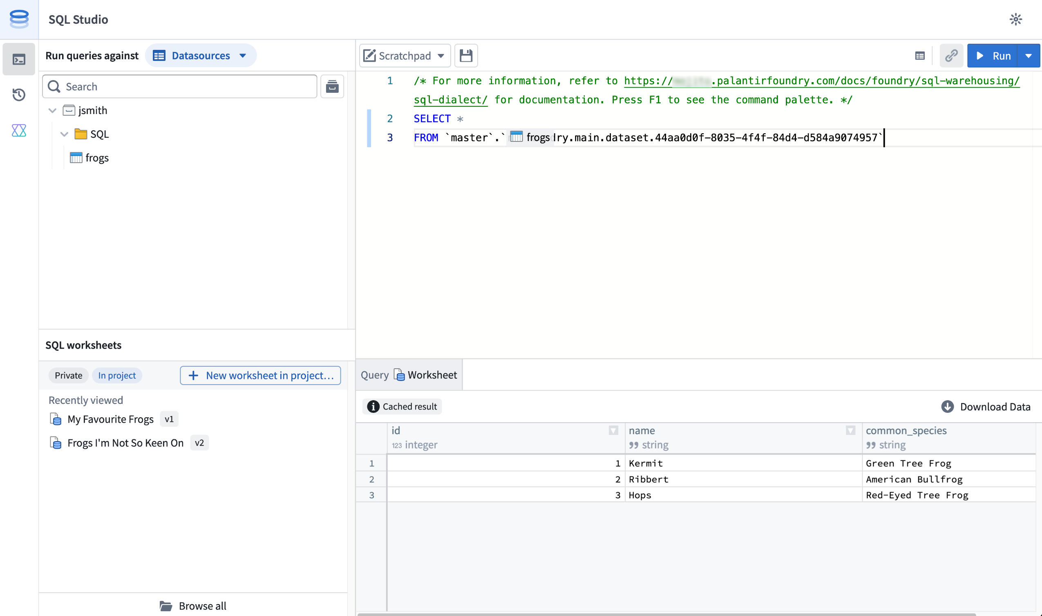Open the sidebar icon below history
This screenshot has width=1042, height=616.
(19, 130)
